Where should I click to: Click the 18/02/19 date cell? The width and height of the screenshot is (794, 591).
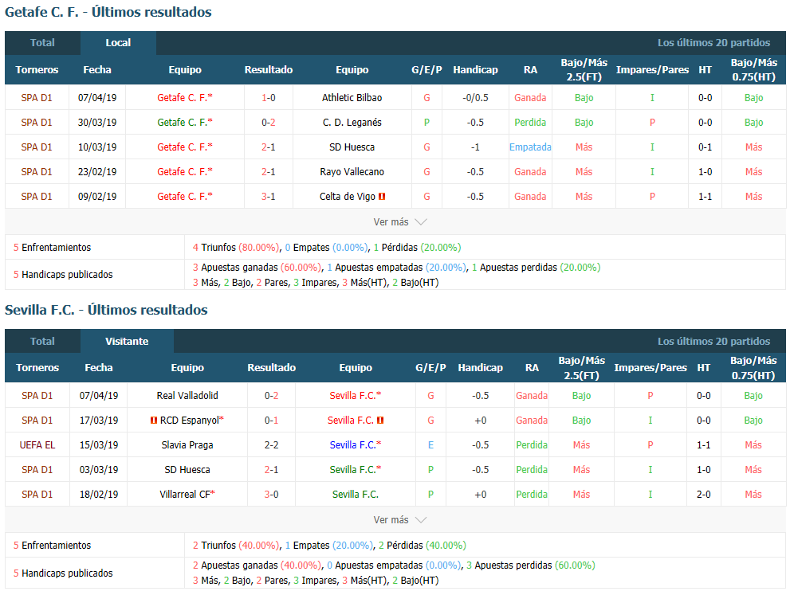click(x=99, y=495)
